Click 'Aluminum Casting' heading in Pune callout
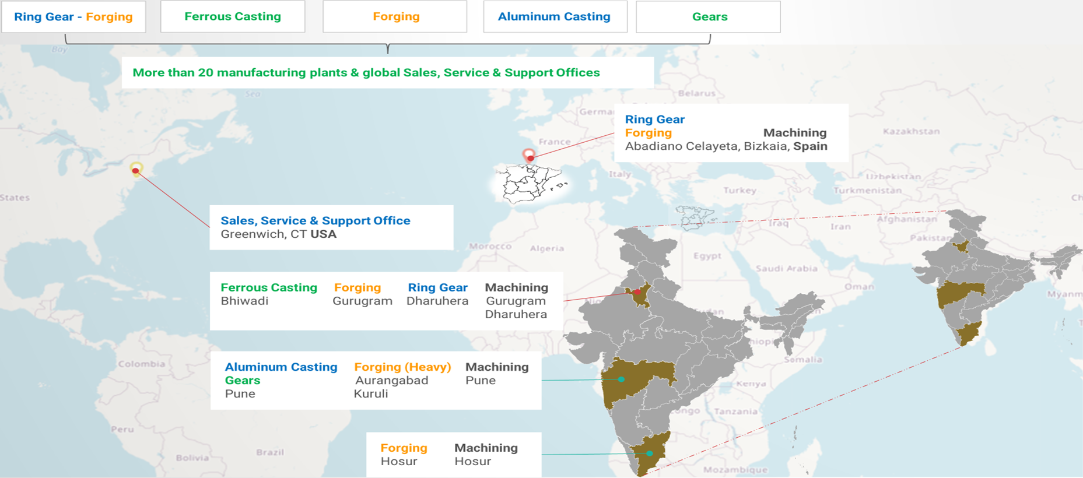The height and width of the screenshot is (478, 1083). 281,367
